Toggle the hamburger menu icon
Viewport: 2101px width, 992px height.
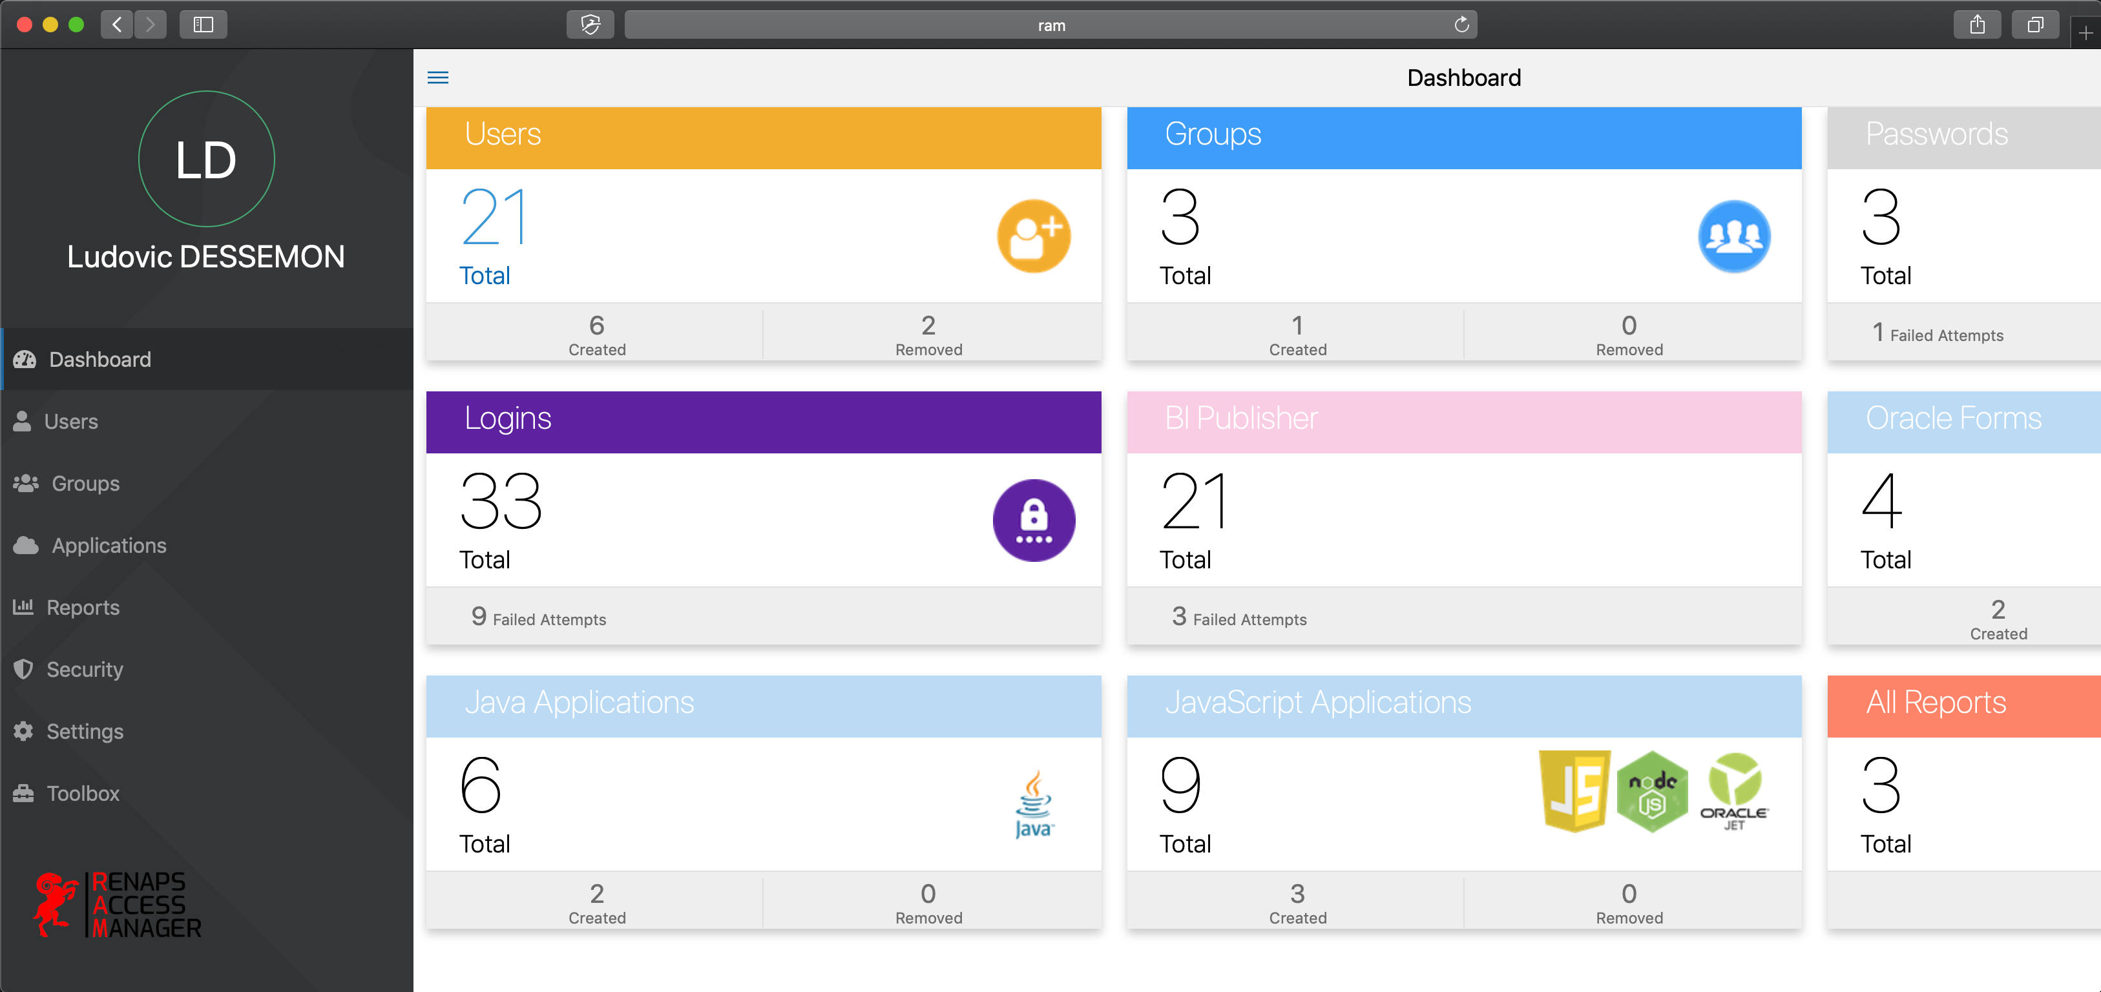(x=438, y=77)
